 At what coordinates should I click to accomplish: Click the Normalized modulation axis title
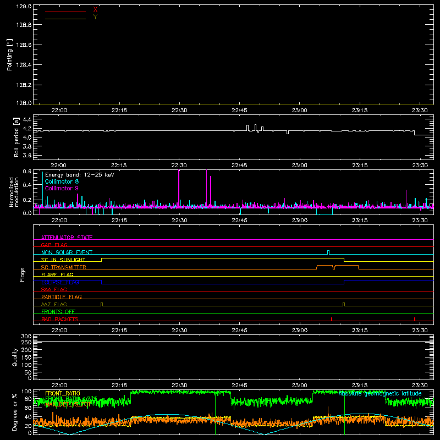pos(14,192)
